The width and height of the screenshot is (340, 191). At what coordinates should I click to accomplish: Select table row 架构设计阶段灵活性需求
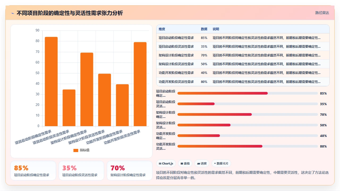pos(243,64)
